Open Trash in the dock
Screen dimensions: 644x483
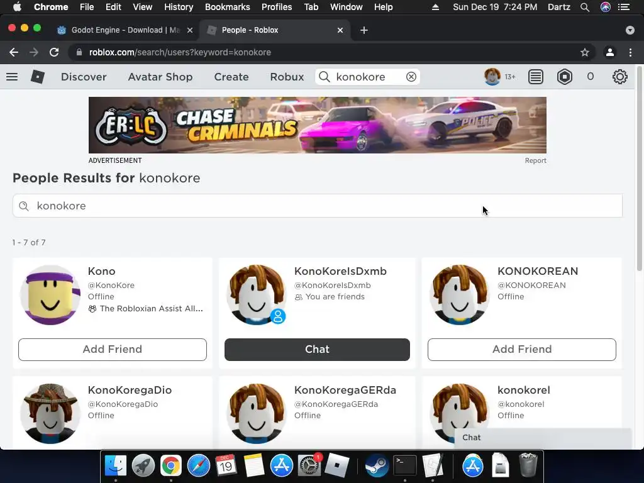point(528,466)
